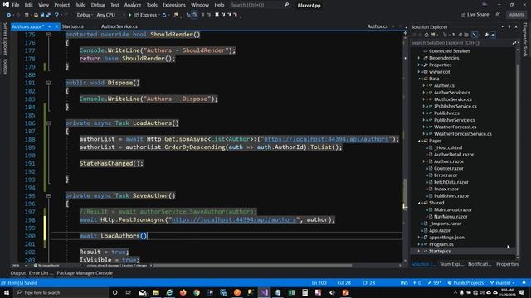The height and width of the screenshot is (298, 531).
Task: Close the Authors.razor tab
Action: pyautogui.click(x=56, y=26)
